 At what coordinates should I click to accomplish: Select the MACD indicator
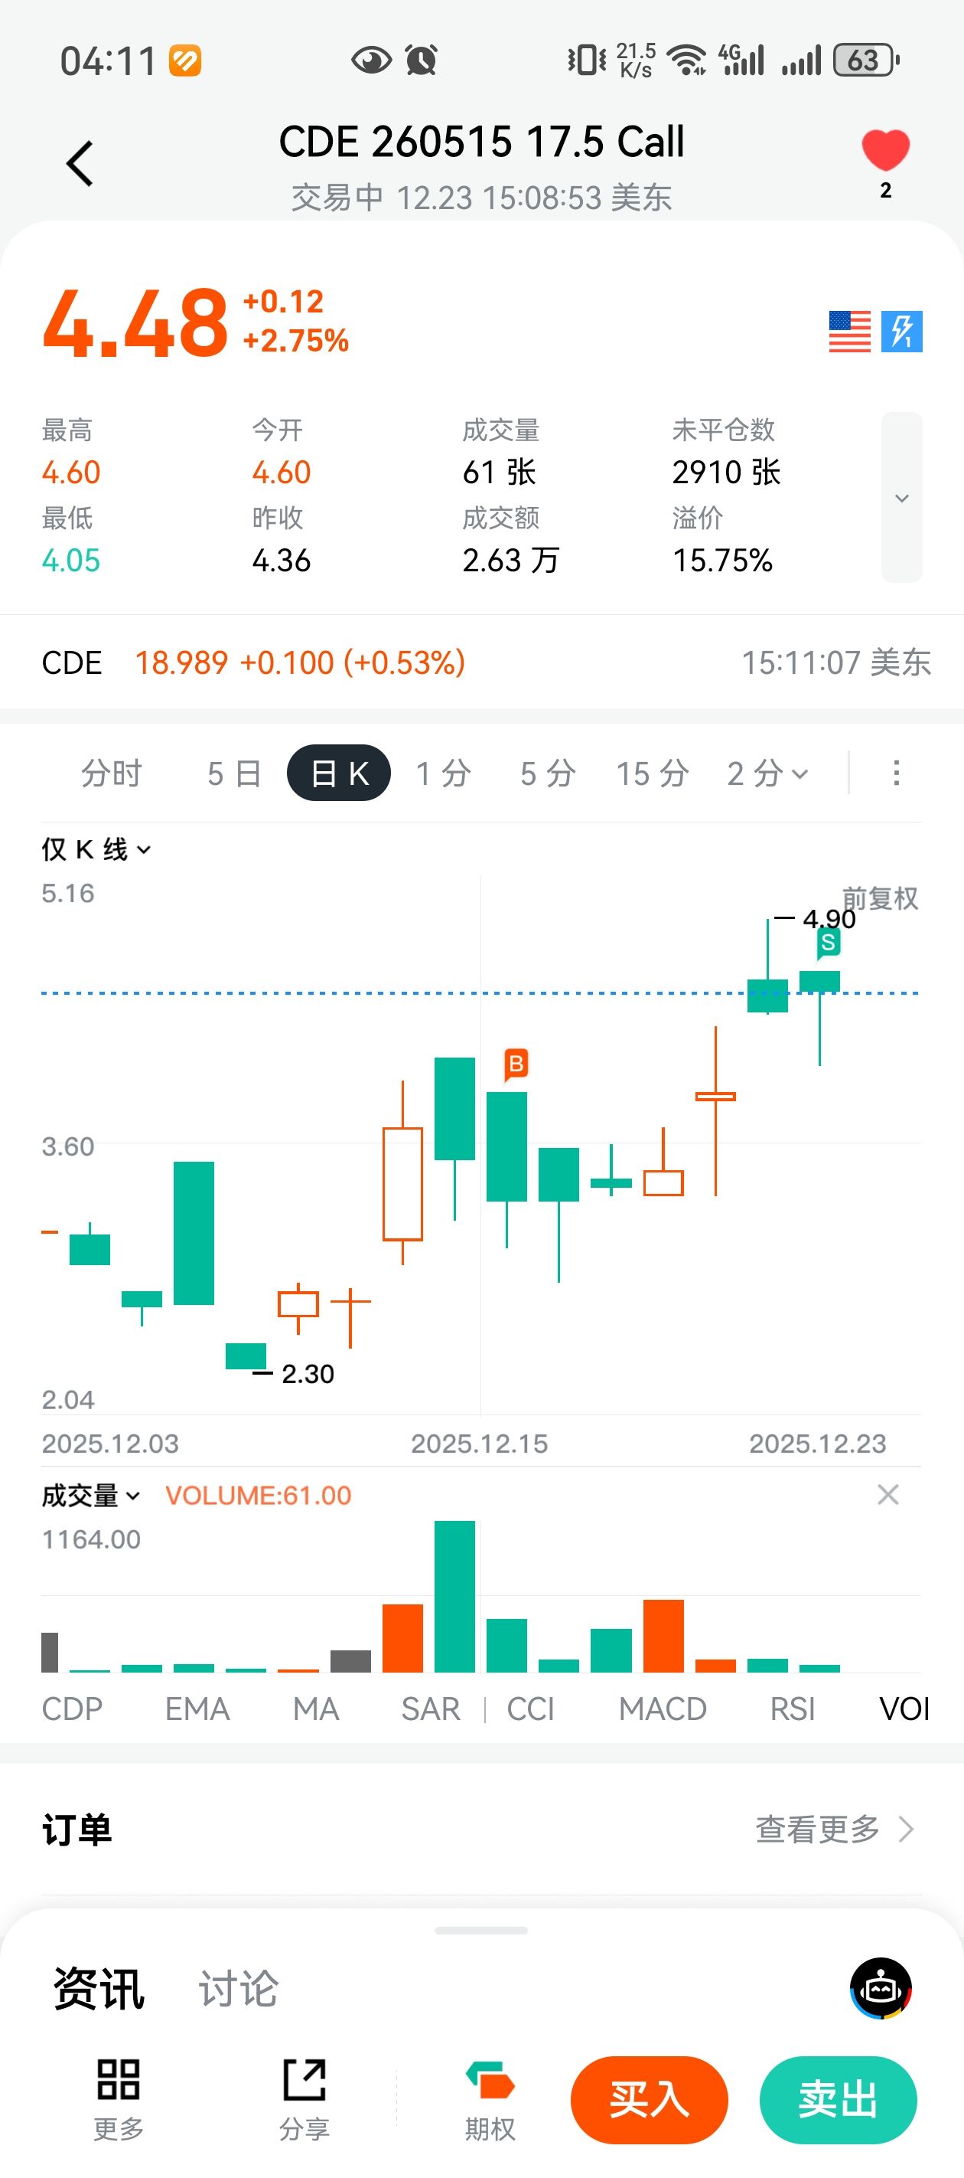click(663, 1709)
